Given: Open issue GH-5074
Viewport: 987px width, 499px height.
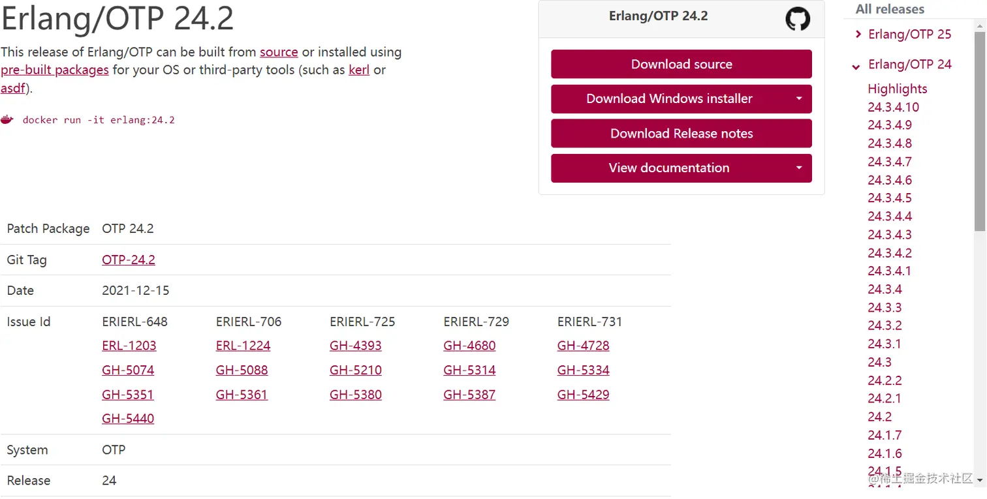Looking at the screenshot, I should [x=128, y=370].
